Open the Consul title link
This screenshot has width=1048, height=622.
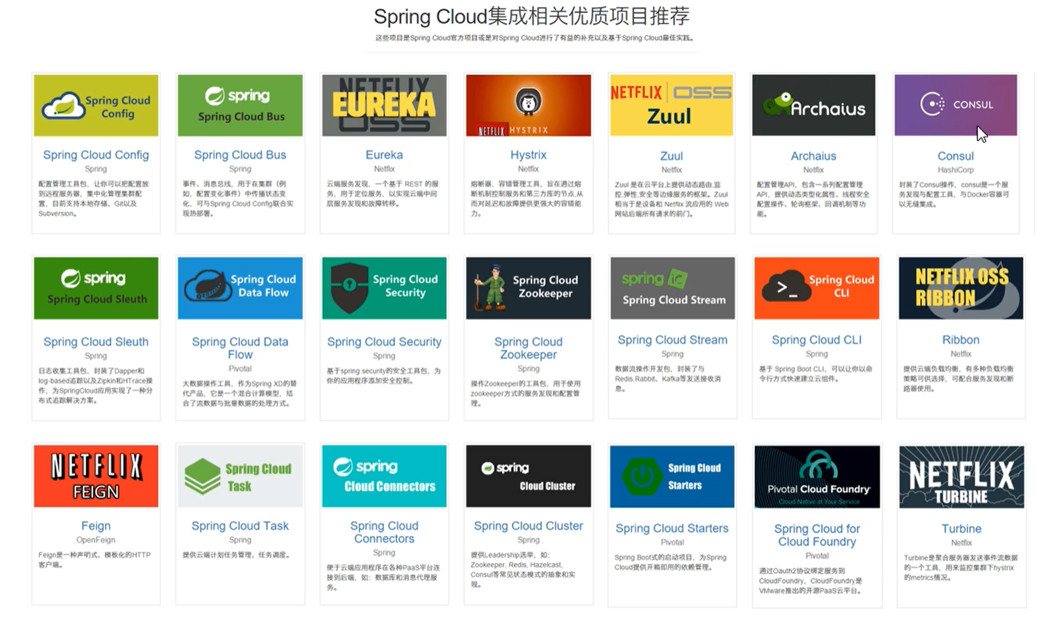coord(955,156)
